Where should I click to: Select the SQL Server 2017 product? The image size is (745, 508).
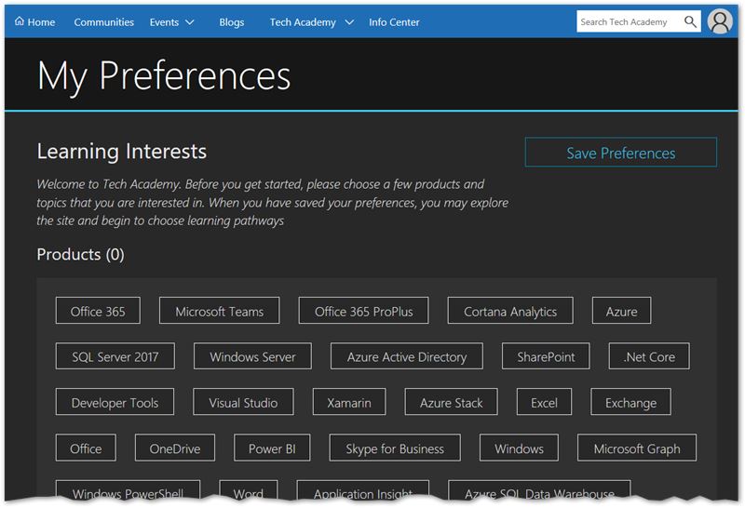(115, 356)
